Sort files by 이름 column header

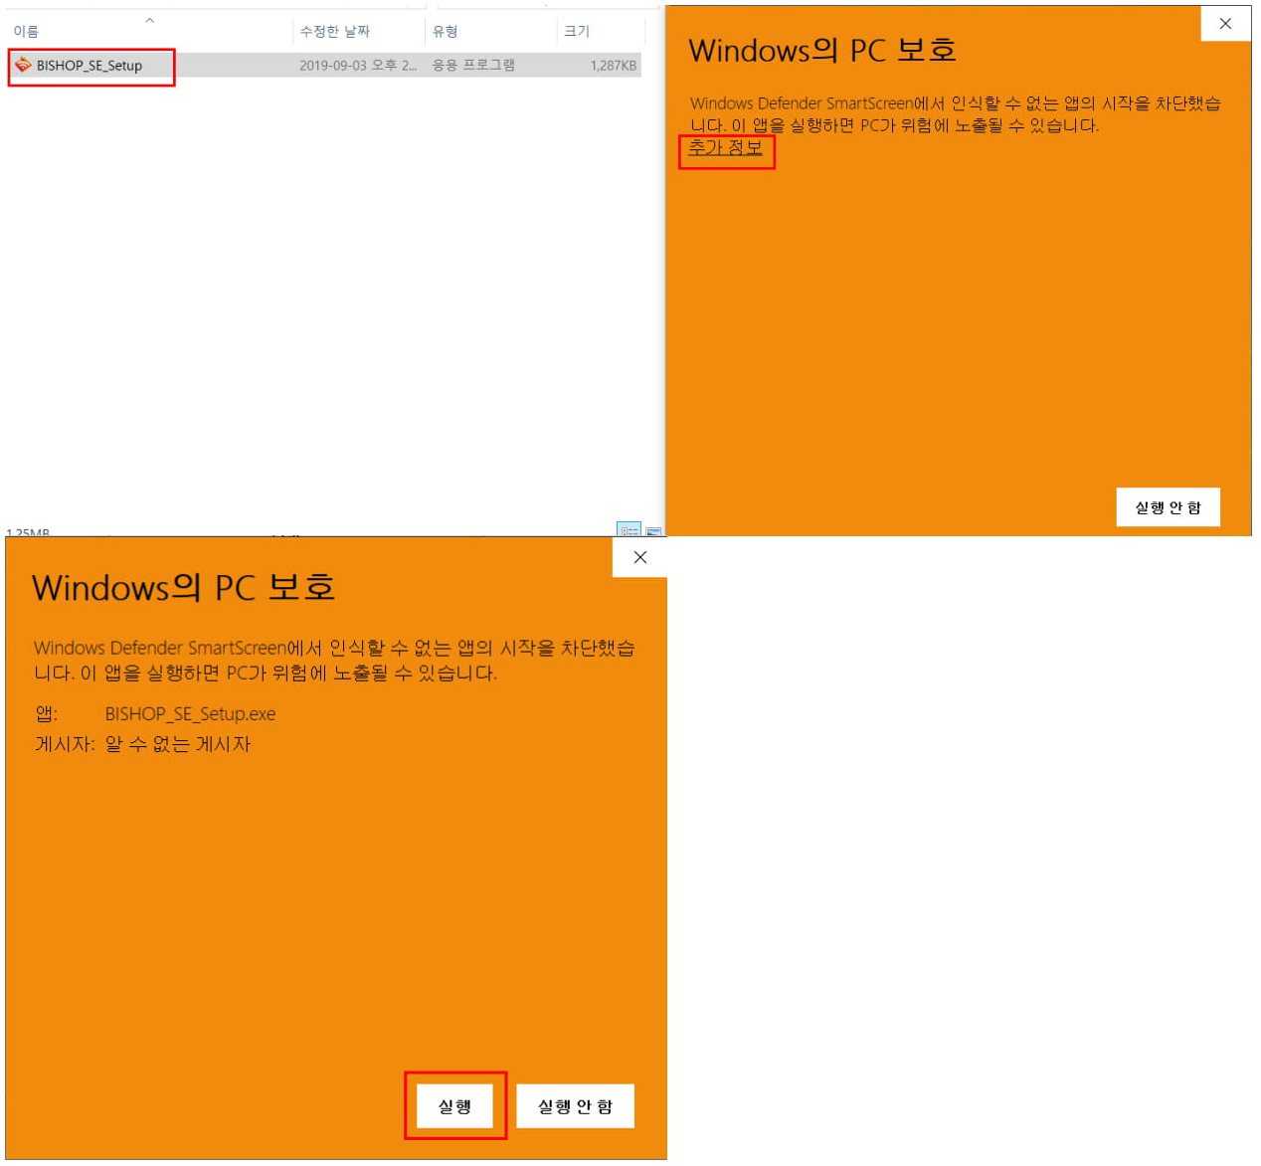(26, 32)
